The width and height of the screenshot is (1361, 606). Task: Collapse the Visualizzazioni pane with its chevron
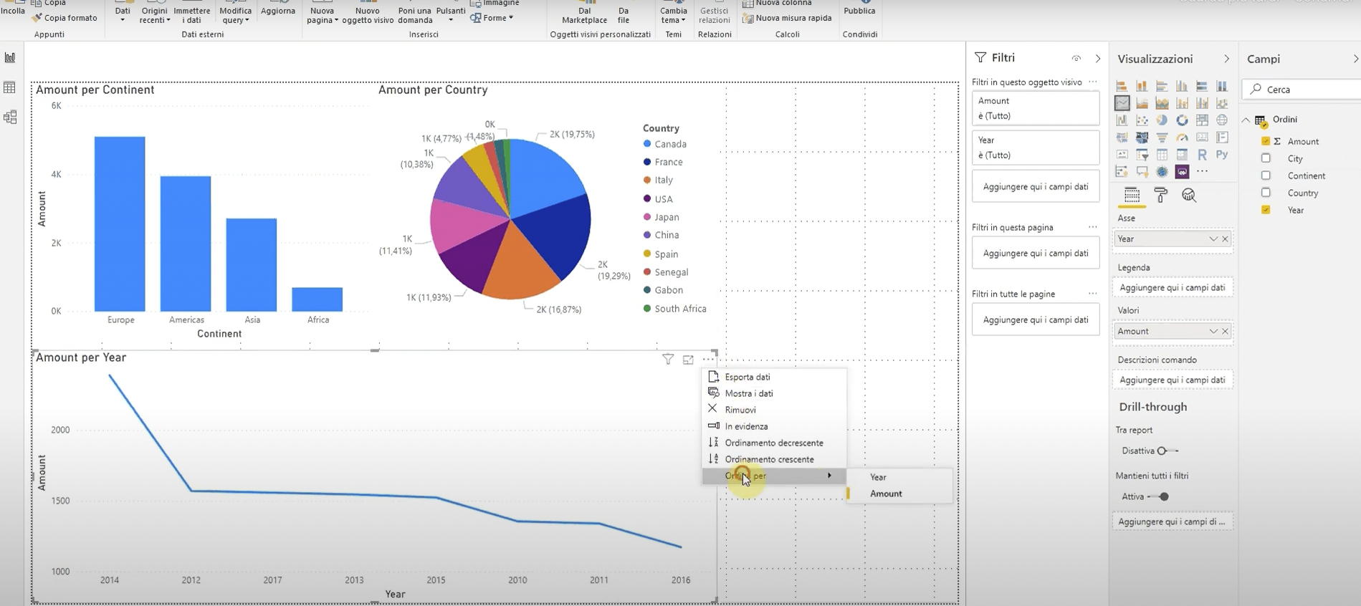coord(1226,59)
